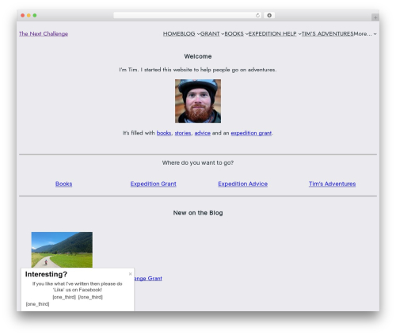
Task: Close the Interesting? popup
Action: click(130, 274)
